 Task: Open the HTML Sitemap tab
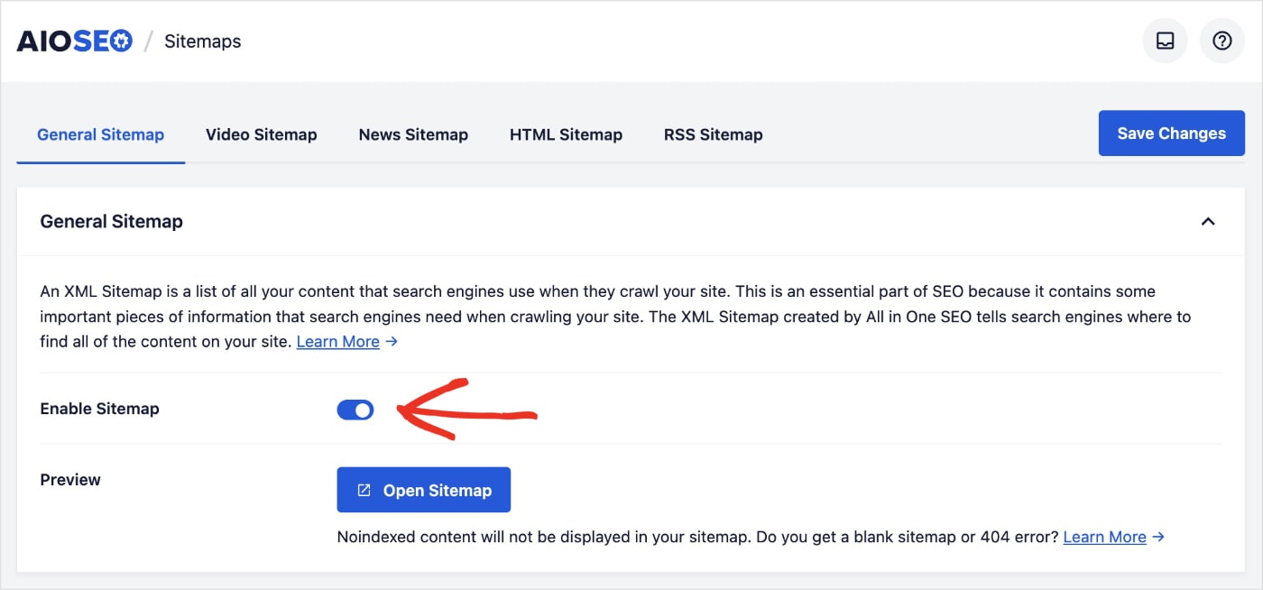[x=566, y=135]
